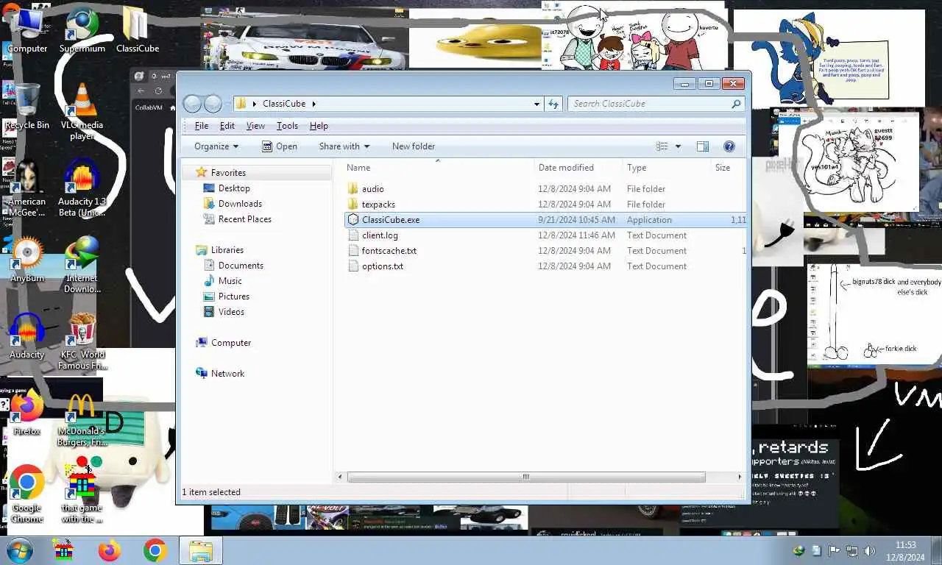Select the options.txt file

383,266
